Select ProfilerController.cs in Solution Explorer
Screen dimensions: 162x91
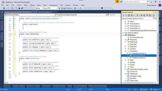pyautogui.click(x=139, y=58)
